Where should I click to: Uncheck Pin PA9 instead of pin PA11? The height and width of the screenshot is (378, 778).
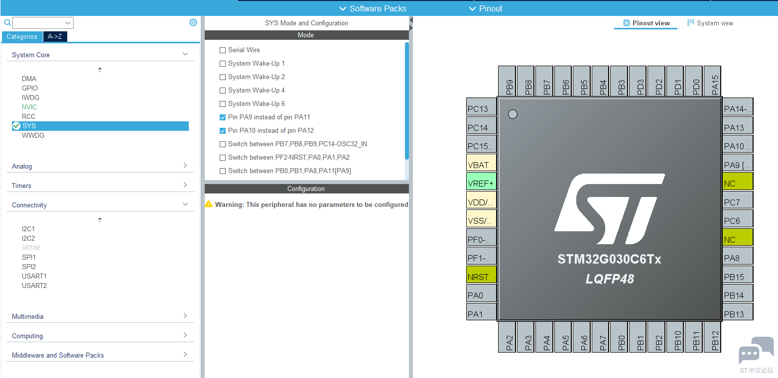pyautogui.click(x=223, y=117)
